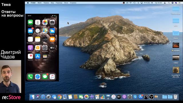Open the Apple TV app on iPhone
183x103 pixels.
[x=52, y=48]
